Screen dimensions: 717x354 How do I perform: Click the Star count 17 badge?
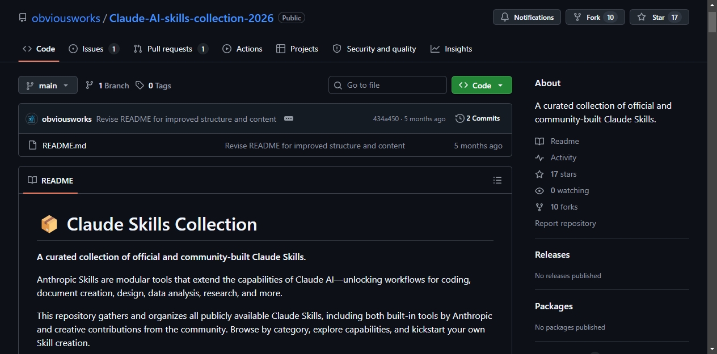674,18
